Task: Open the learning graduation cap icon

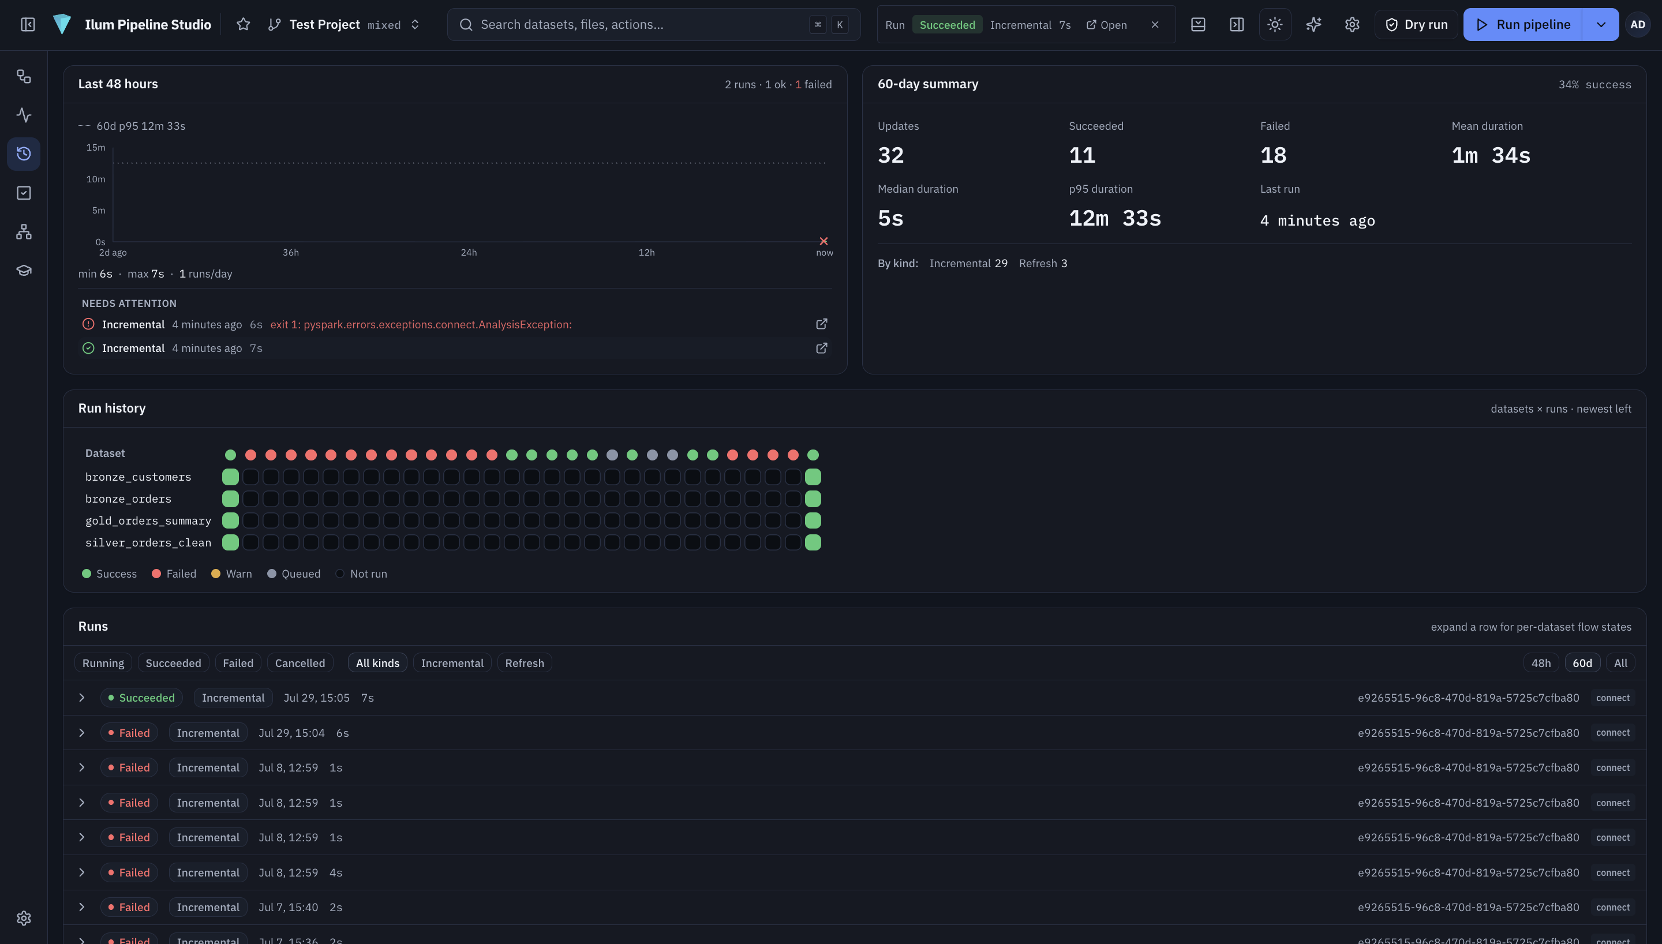Action: 24,271
